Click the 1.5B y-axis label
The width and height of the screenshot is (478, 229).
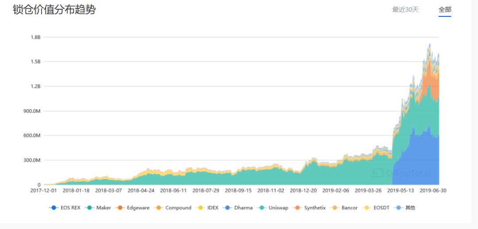[35, 62]
